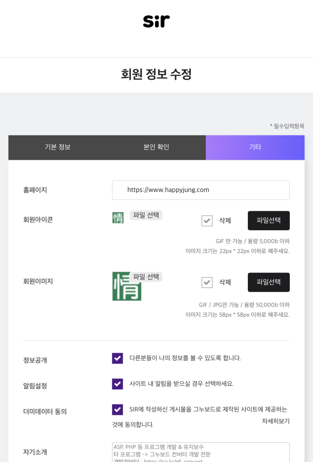Click the 다른분들이 나의 정보를 볼 수 있도록 label
The image size is (313, 462).
[x=185, y=358]
